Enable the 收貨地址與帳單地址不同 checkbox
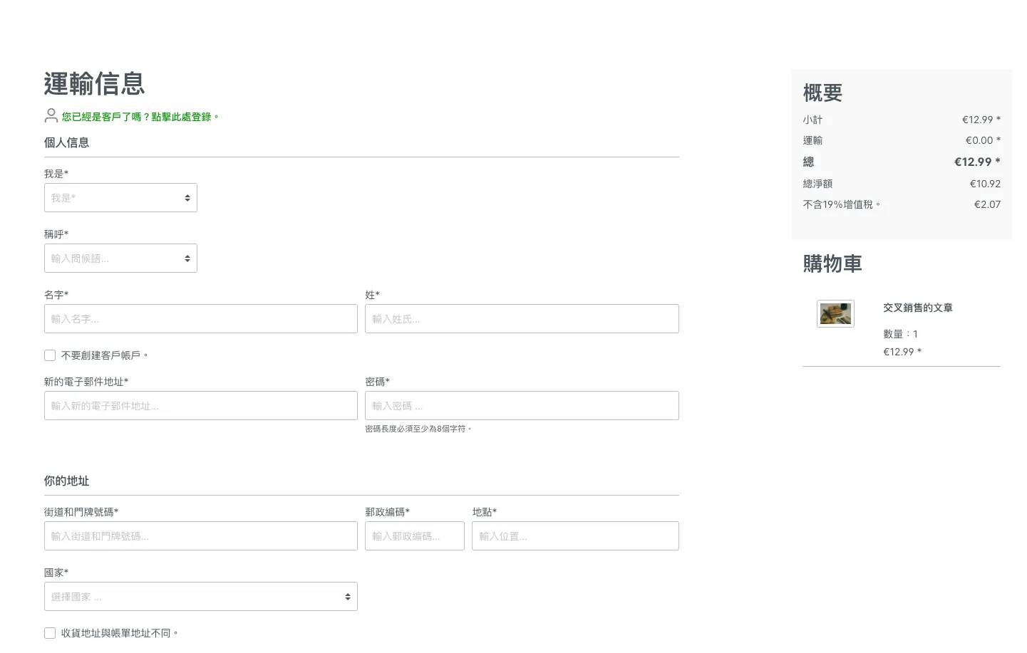The image size is (1027, 653). tap(50, 632)
